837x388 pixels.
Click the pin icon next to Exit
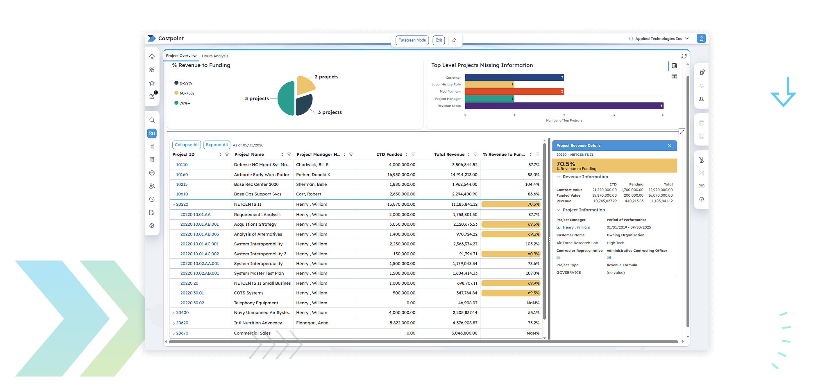click(x=454, y=40)
